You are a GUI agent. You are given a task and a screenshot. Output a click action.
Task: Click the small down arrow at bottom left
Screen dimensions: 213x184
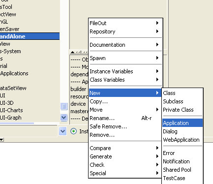pyautogui.click(x=1, y=140)
